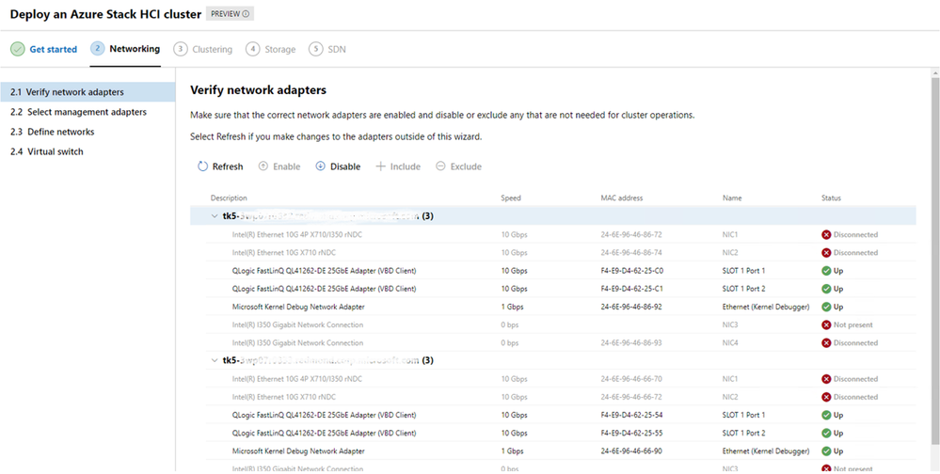Click the Enable button label

[287, 166]
